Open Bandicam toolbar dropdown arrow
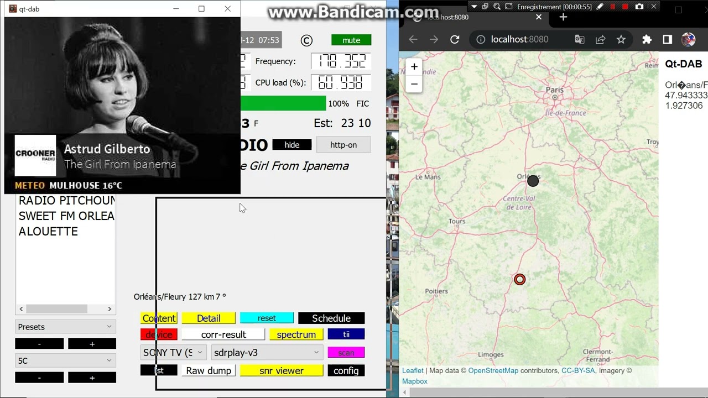Screen dimensions: 708x398 click(474, 7)
